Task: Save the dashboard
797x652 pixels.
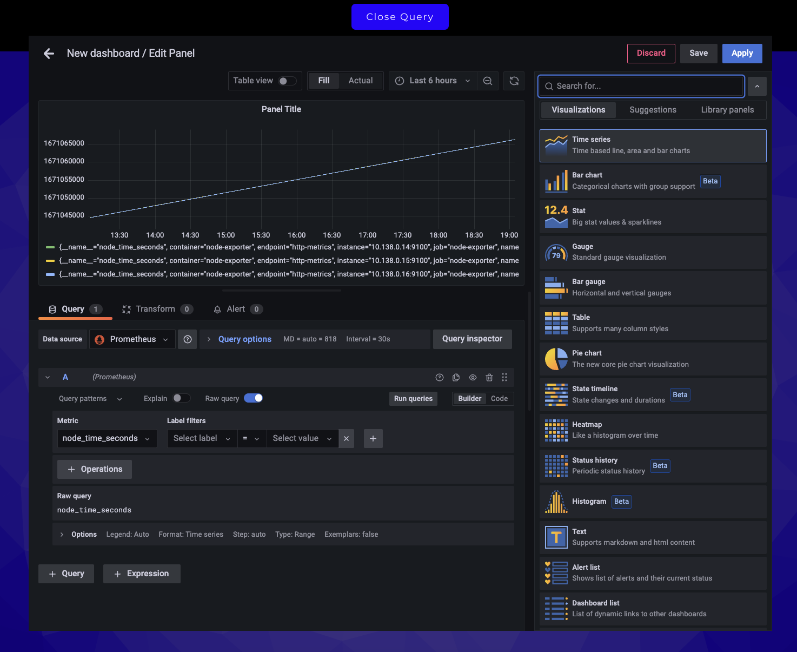Action: [699, 53]
